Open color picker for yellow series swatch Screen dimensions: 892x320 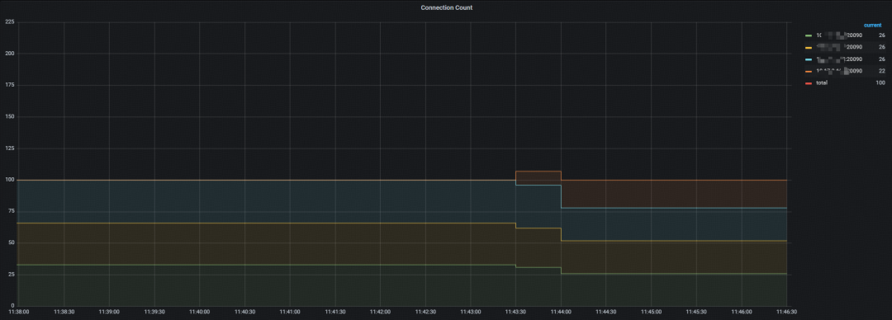click(809, 48)
